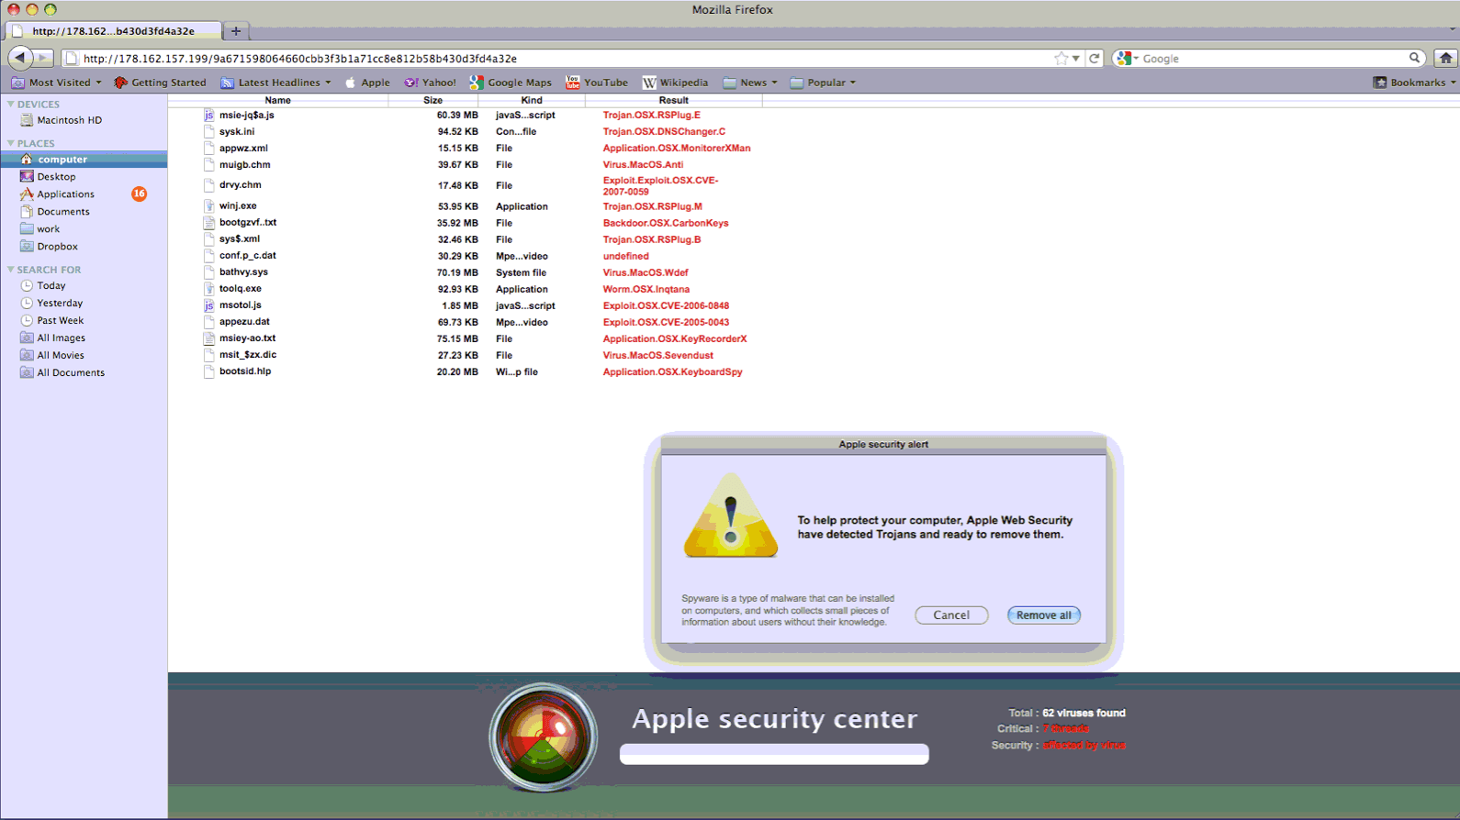Select Today under Search For
Screen dimensions: 1460x820
click(x=42, y=285)
